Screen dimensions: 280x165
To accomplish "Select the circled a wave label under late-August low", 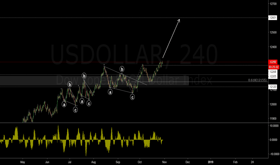I will (110, 92).
